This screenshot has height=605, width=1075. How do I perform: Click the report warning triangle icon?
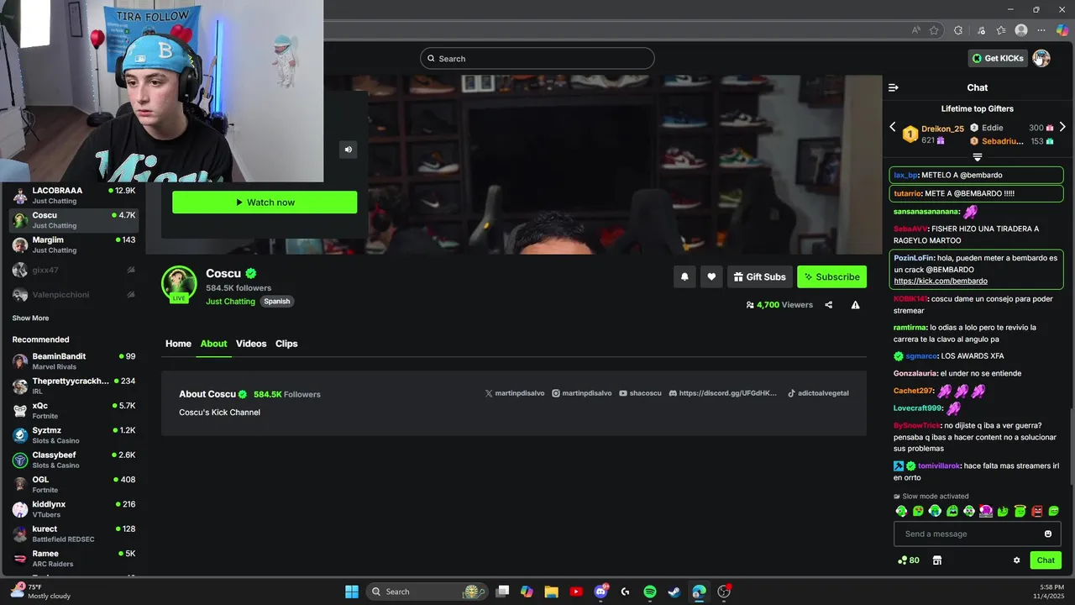tap(855, 305)
